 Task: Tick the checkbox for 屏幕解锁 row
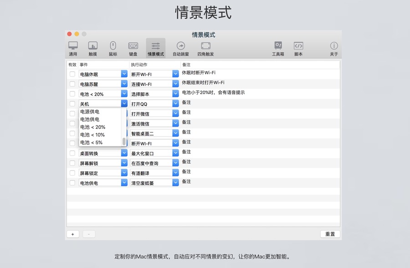click(72, 163)
